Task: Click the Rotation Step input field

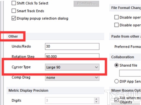Action: [x=72, y=56]
